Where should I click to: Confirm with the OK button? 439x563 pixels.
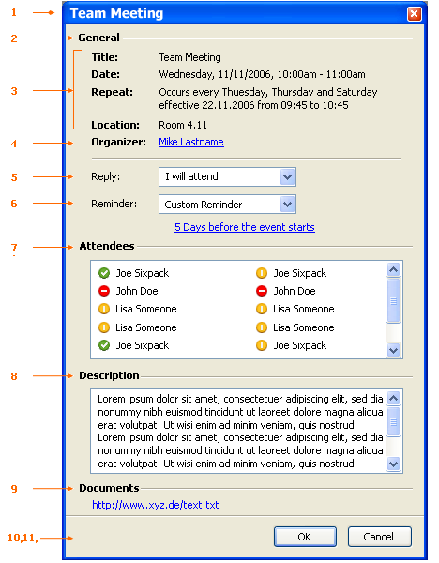click(x=305, y=537)
